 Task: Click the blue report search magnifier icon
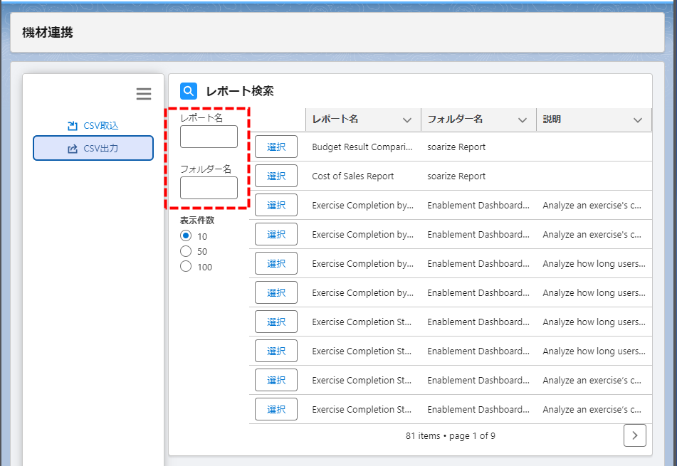(x=189, y=91)
